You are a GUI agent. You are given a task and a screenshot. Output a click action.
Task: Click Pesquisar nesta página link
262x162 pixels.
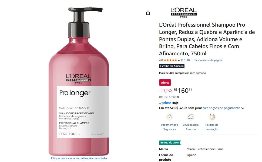pyautogui.click(x=208, y=60)
